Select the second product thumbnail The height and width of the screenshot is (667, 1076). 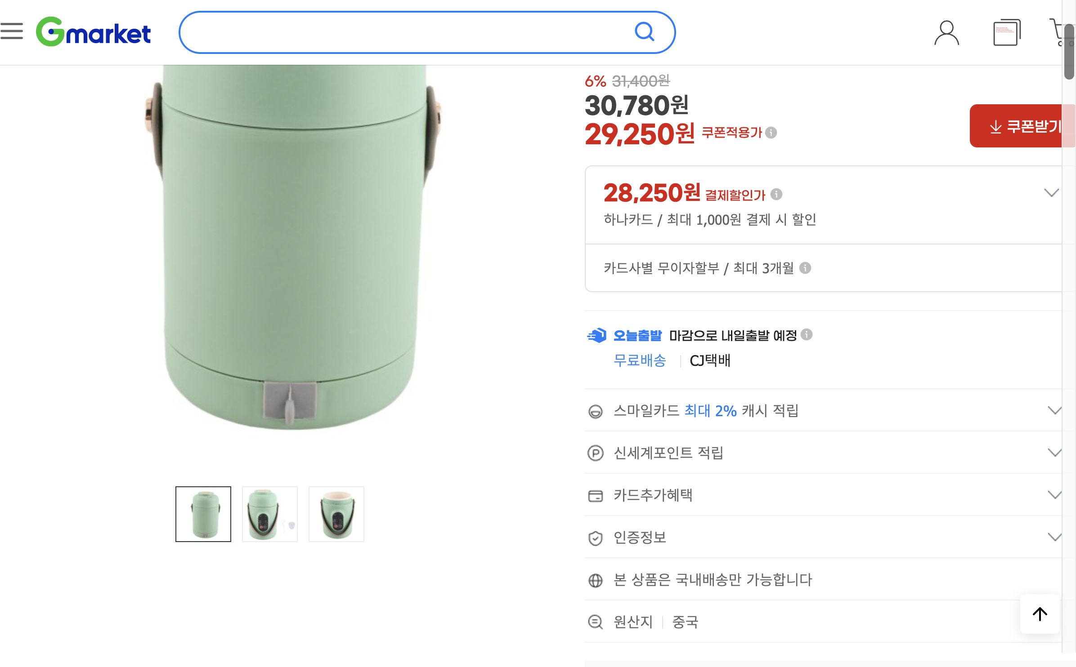pos(269,514)
